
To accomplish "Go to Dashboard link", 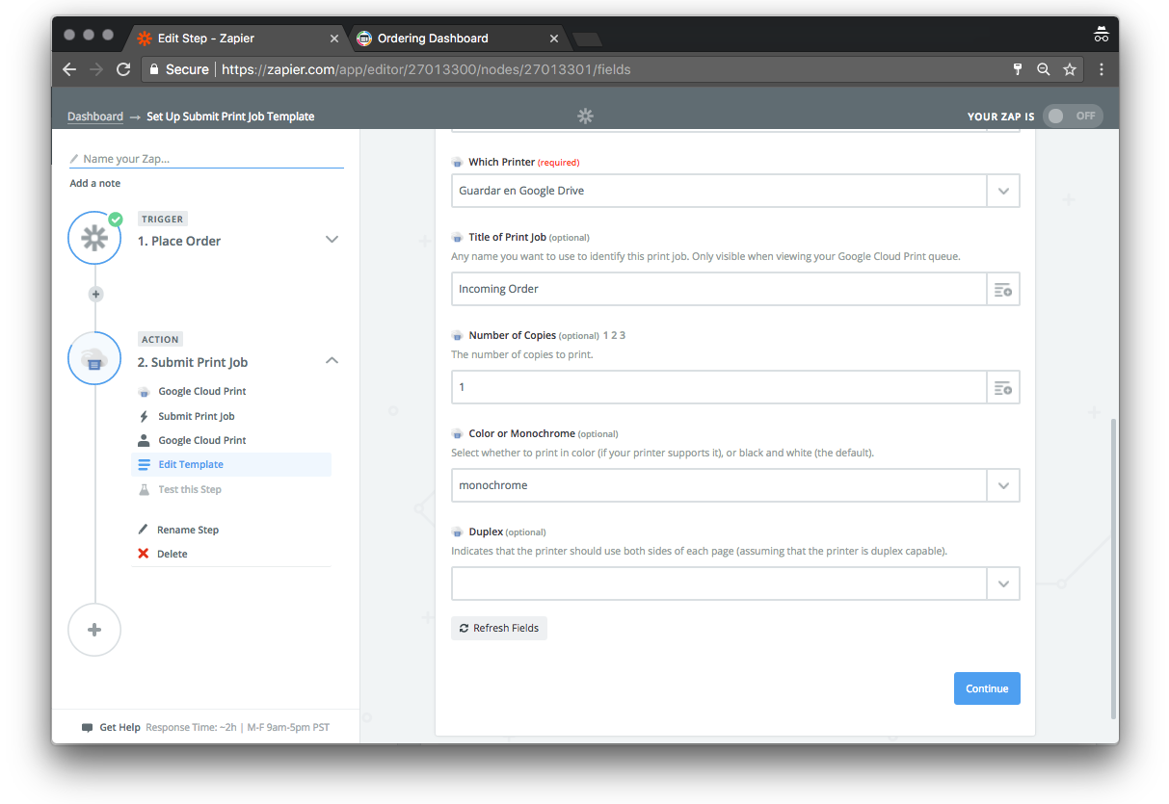I will (95, 117).
